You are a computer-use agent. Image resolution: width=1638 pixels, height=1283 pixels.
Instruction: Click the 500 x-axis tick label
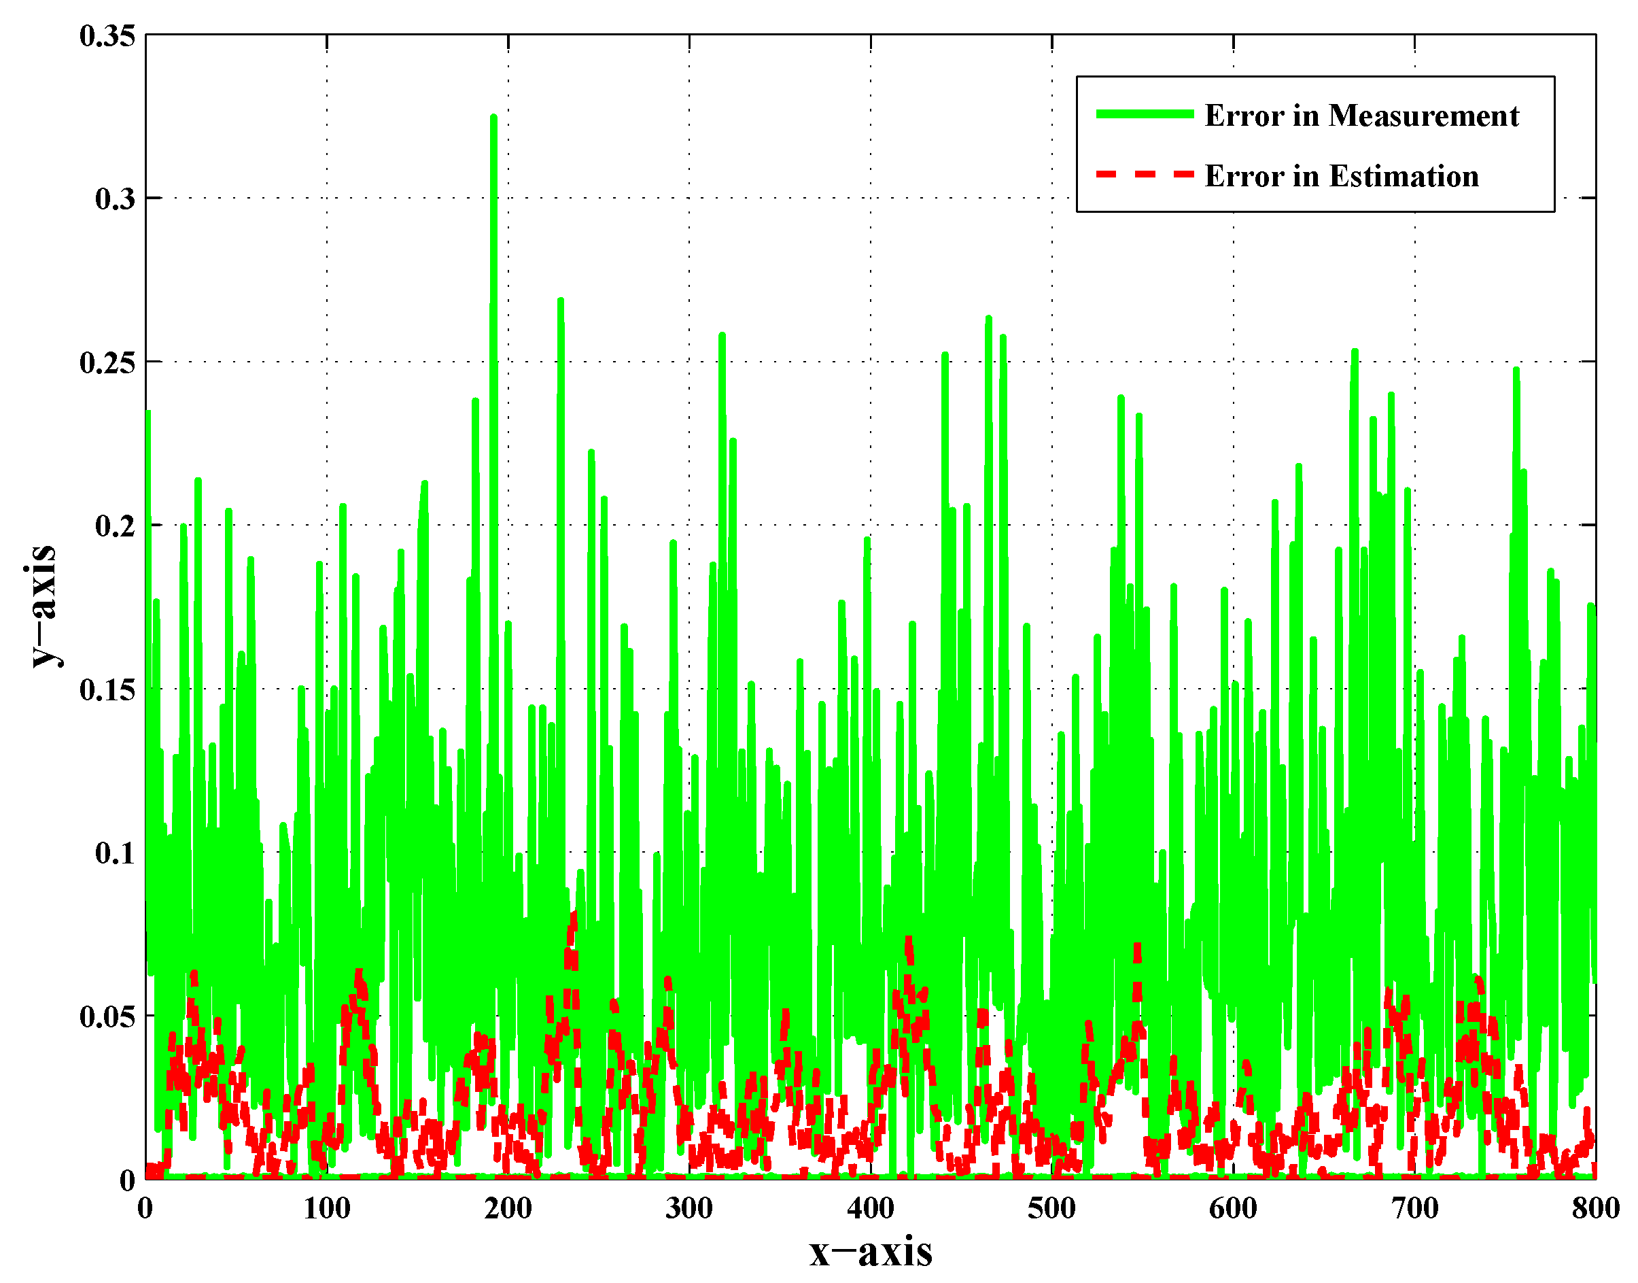pos(1051,1209)
